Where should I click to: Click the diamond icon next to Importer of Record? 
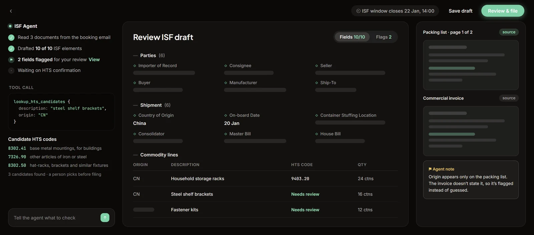click(x=135, y=66)
